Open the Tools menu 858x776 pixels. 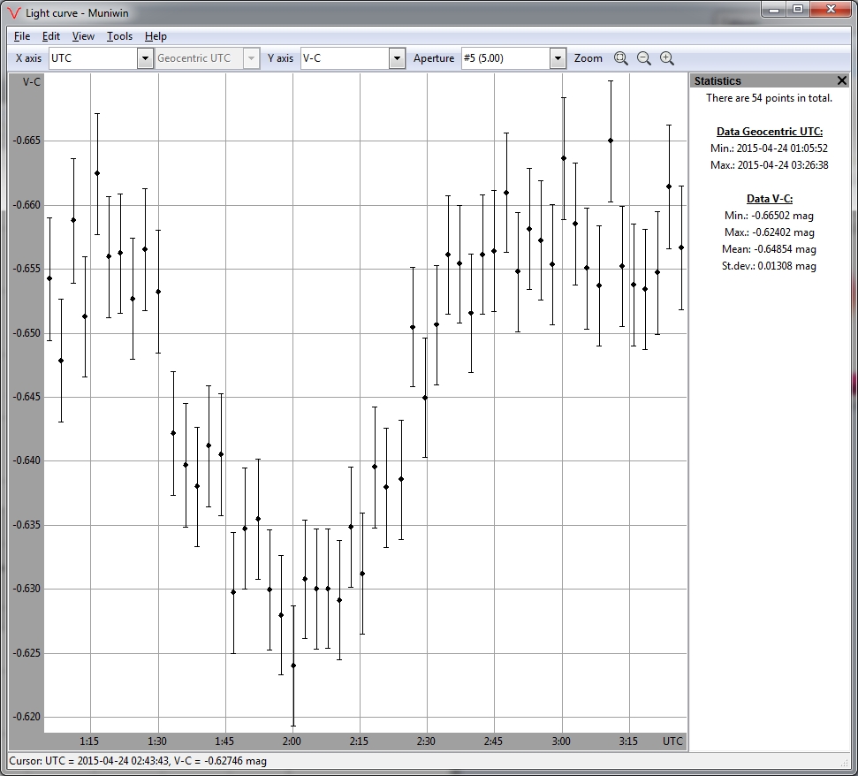[x=119, y=36]
